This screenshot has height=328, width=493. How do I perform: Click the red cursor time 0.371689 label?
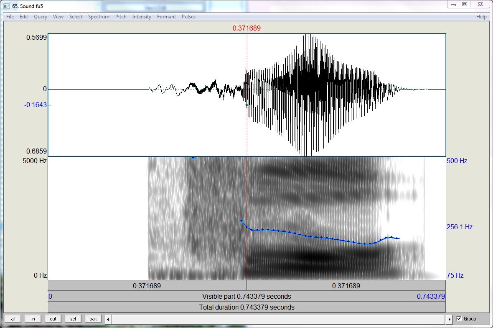point(247,28)
